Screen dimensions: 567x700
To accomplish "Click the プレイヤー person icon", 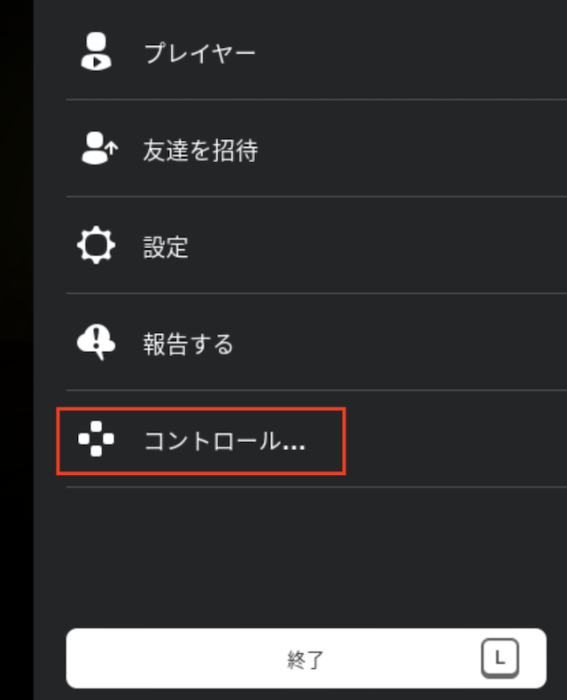I will pyautogui.click(x=96, y=51).
